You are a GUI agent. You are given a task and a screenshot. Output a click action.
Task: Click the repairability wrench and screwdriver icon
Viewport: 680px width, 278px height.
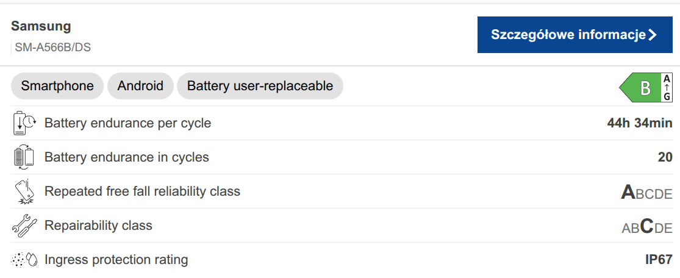pyautogui.click(x=24, y=226)
